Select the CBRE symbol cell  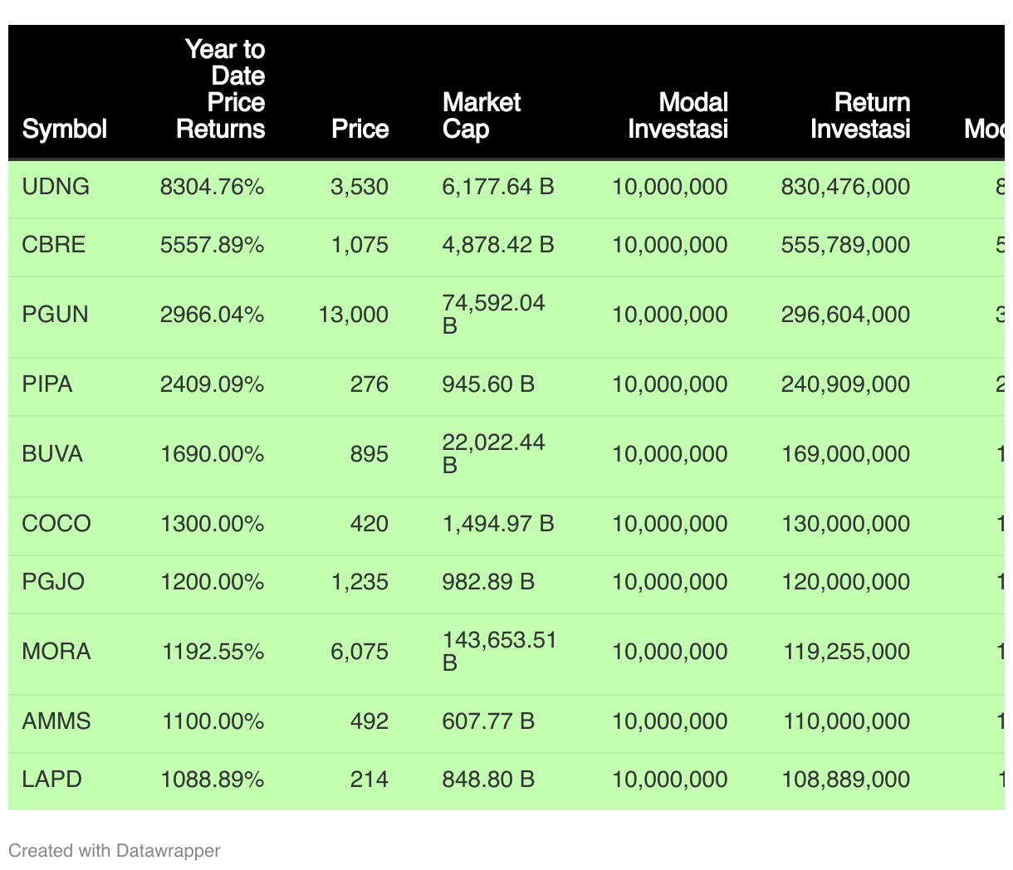coord(54,245)
